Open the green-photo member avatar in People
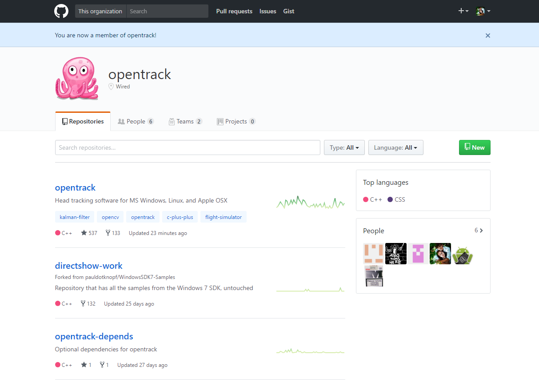Image resolution: width=539 pixels, height=386 pixels. coord(440,254)
